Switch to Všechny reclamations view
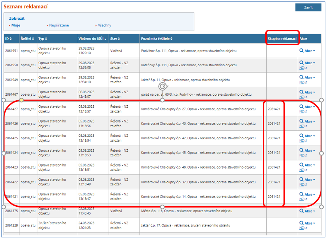The width and height of the screenshot is (326, 238). 104,25
